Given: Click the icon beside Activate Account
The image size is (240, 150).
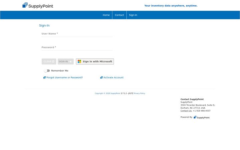Looking at the screenshot, I should click(x=102, y=78).
